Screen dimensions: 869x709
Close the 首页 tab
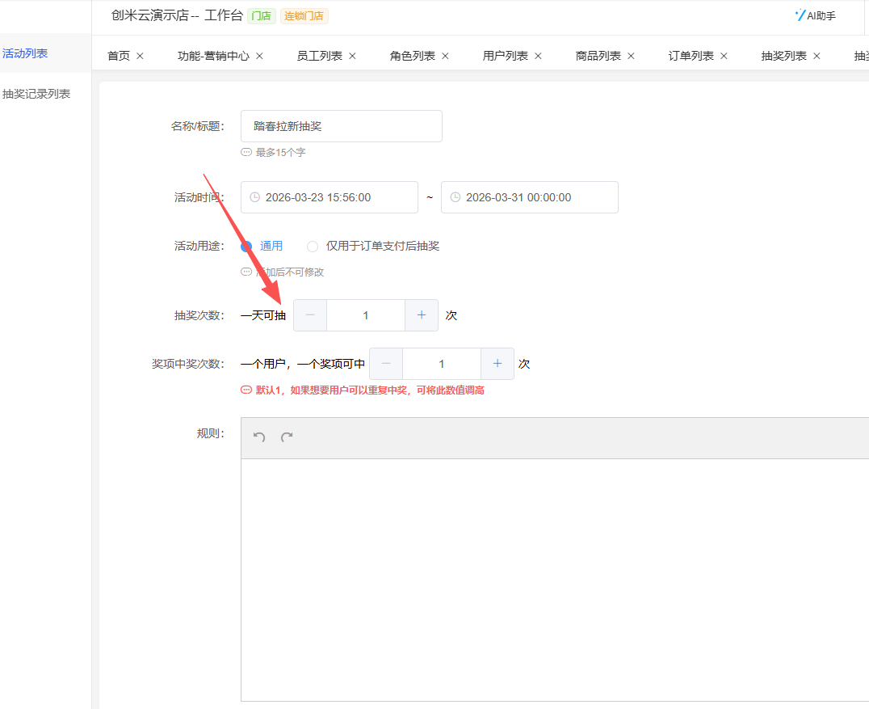[x=140, y=56]
